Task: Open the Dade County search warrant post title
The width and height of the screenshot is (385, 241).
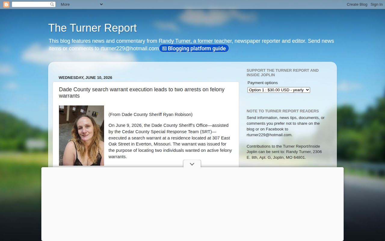Action: tap(142, 92)
